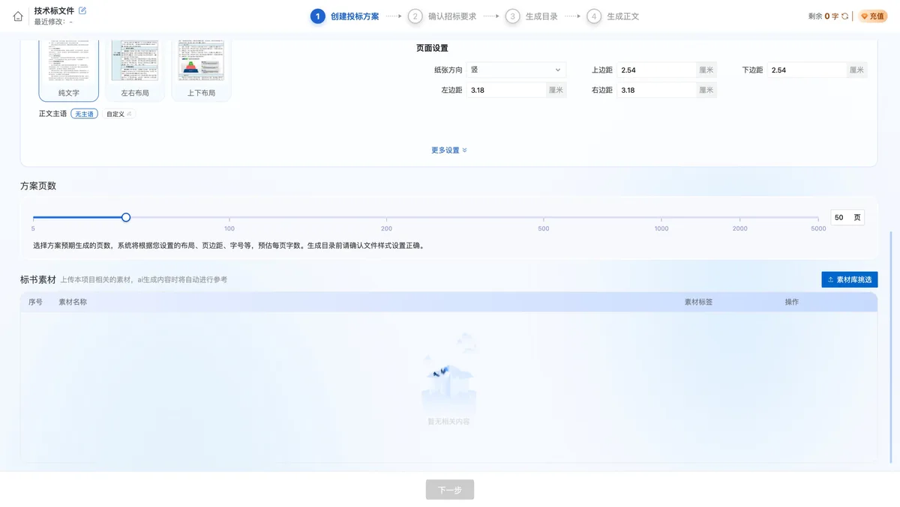Screen dimensions: 900x507
Task: Click the 1000 mark on page slider
Action: [661, 228]
